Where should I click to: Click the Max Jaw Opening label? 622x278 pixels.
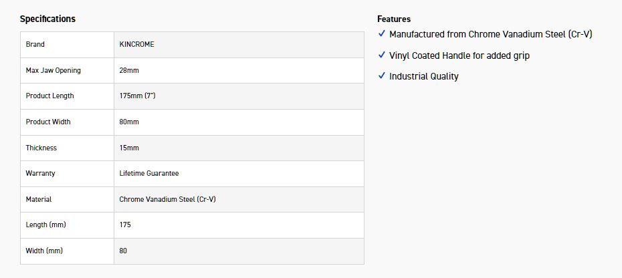[x=53, y=70]
